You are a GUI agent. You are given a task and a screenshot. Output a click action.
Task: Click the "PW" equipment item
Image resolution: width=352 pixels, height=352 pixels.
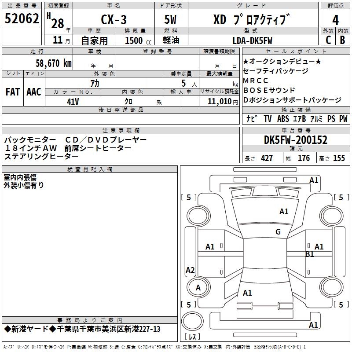[x=343, y=118]
